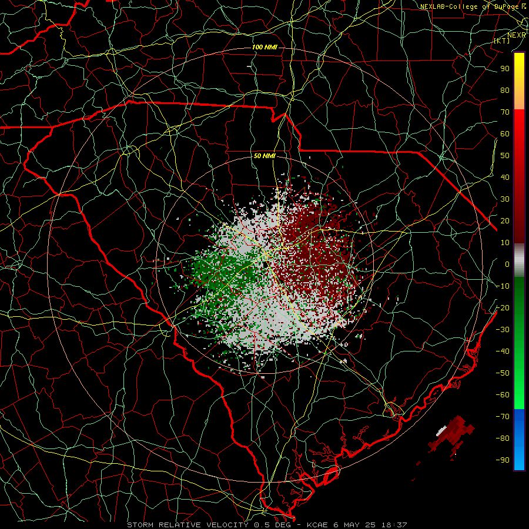Click the 30 value on velocity scale
Viewport: 529px width, 529px height.
[x=505, y=199]
